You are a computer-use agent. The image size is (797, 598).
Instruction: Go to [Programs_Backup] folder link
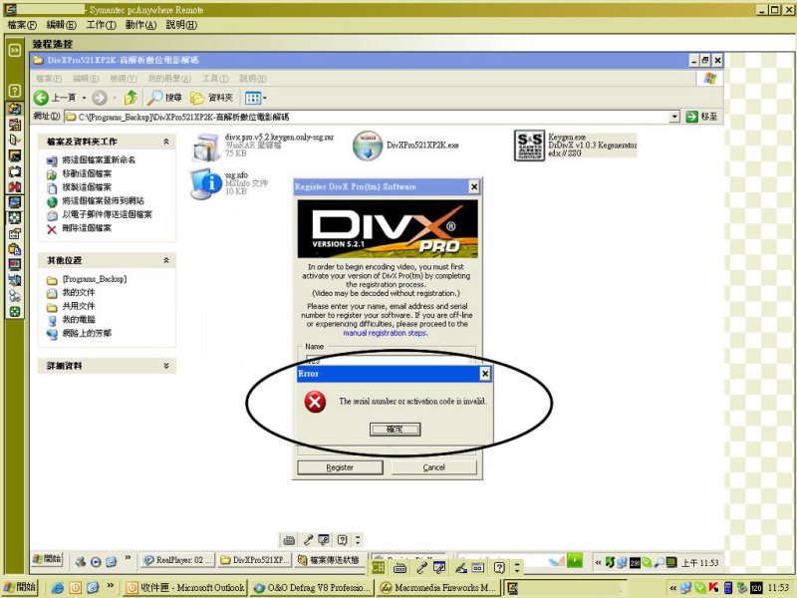[x=94, y=279]
